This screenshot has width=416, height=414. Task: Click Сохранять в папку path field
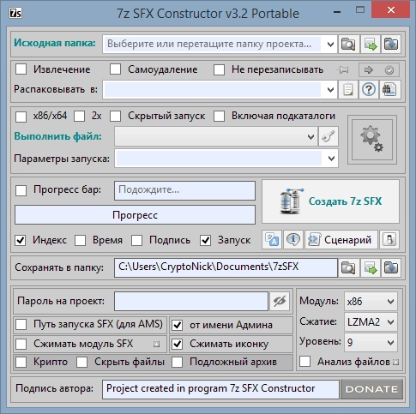coord(226,267)
